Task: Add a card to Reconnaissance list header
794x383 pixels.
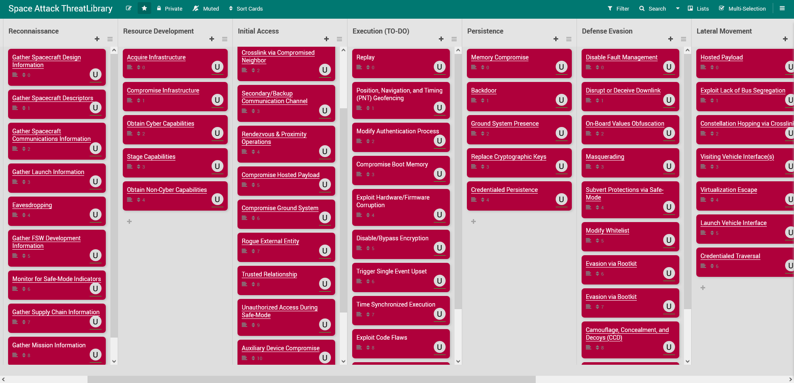Action: (x=97, y=39)
